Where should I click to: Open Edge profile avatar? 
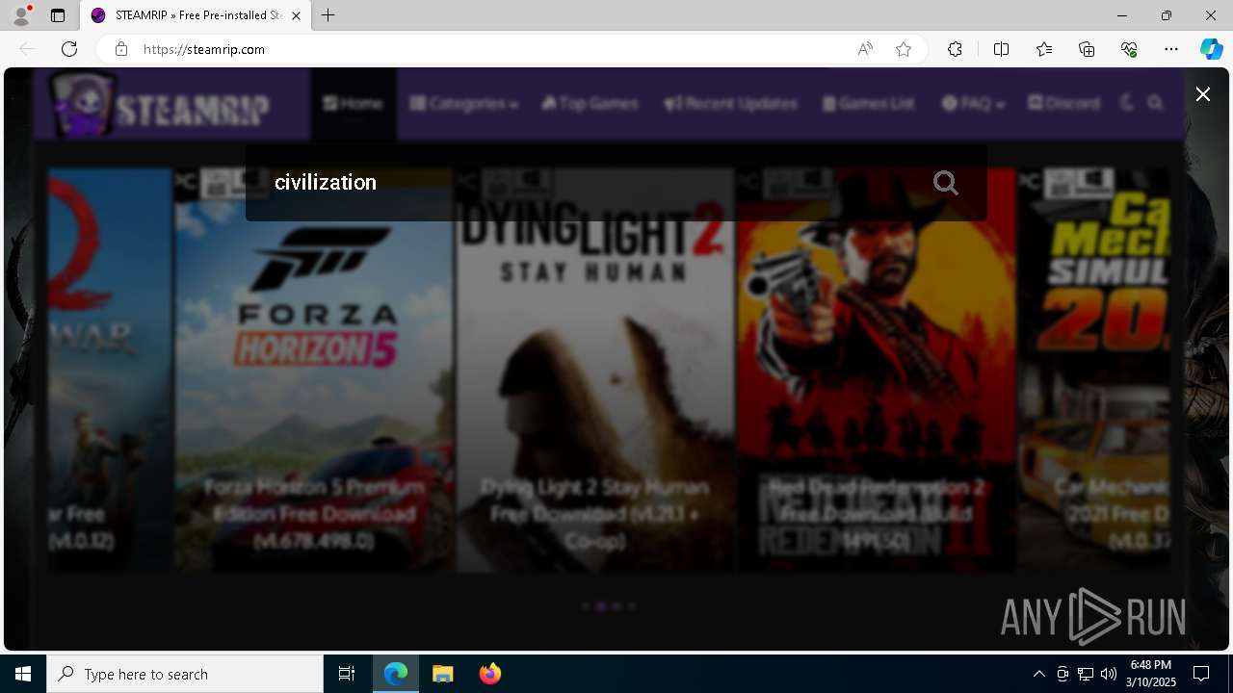pos(21,15)
